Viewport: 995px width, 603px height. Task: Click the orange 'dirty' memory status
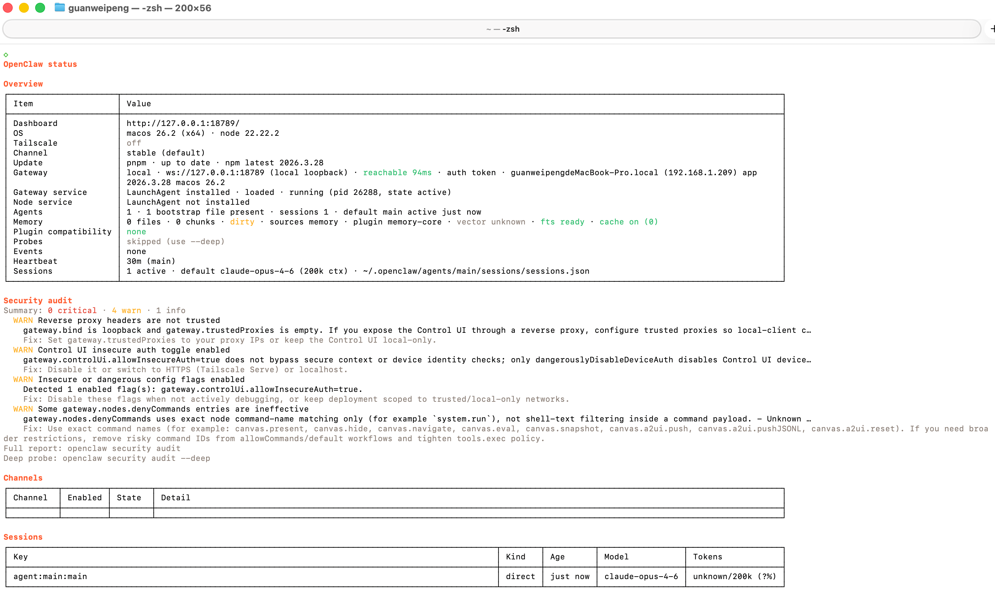pos(242,222)
